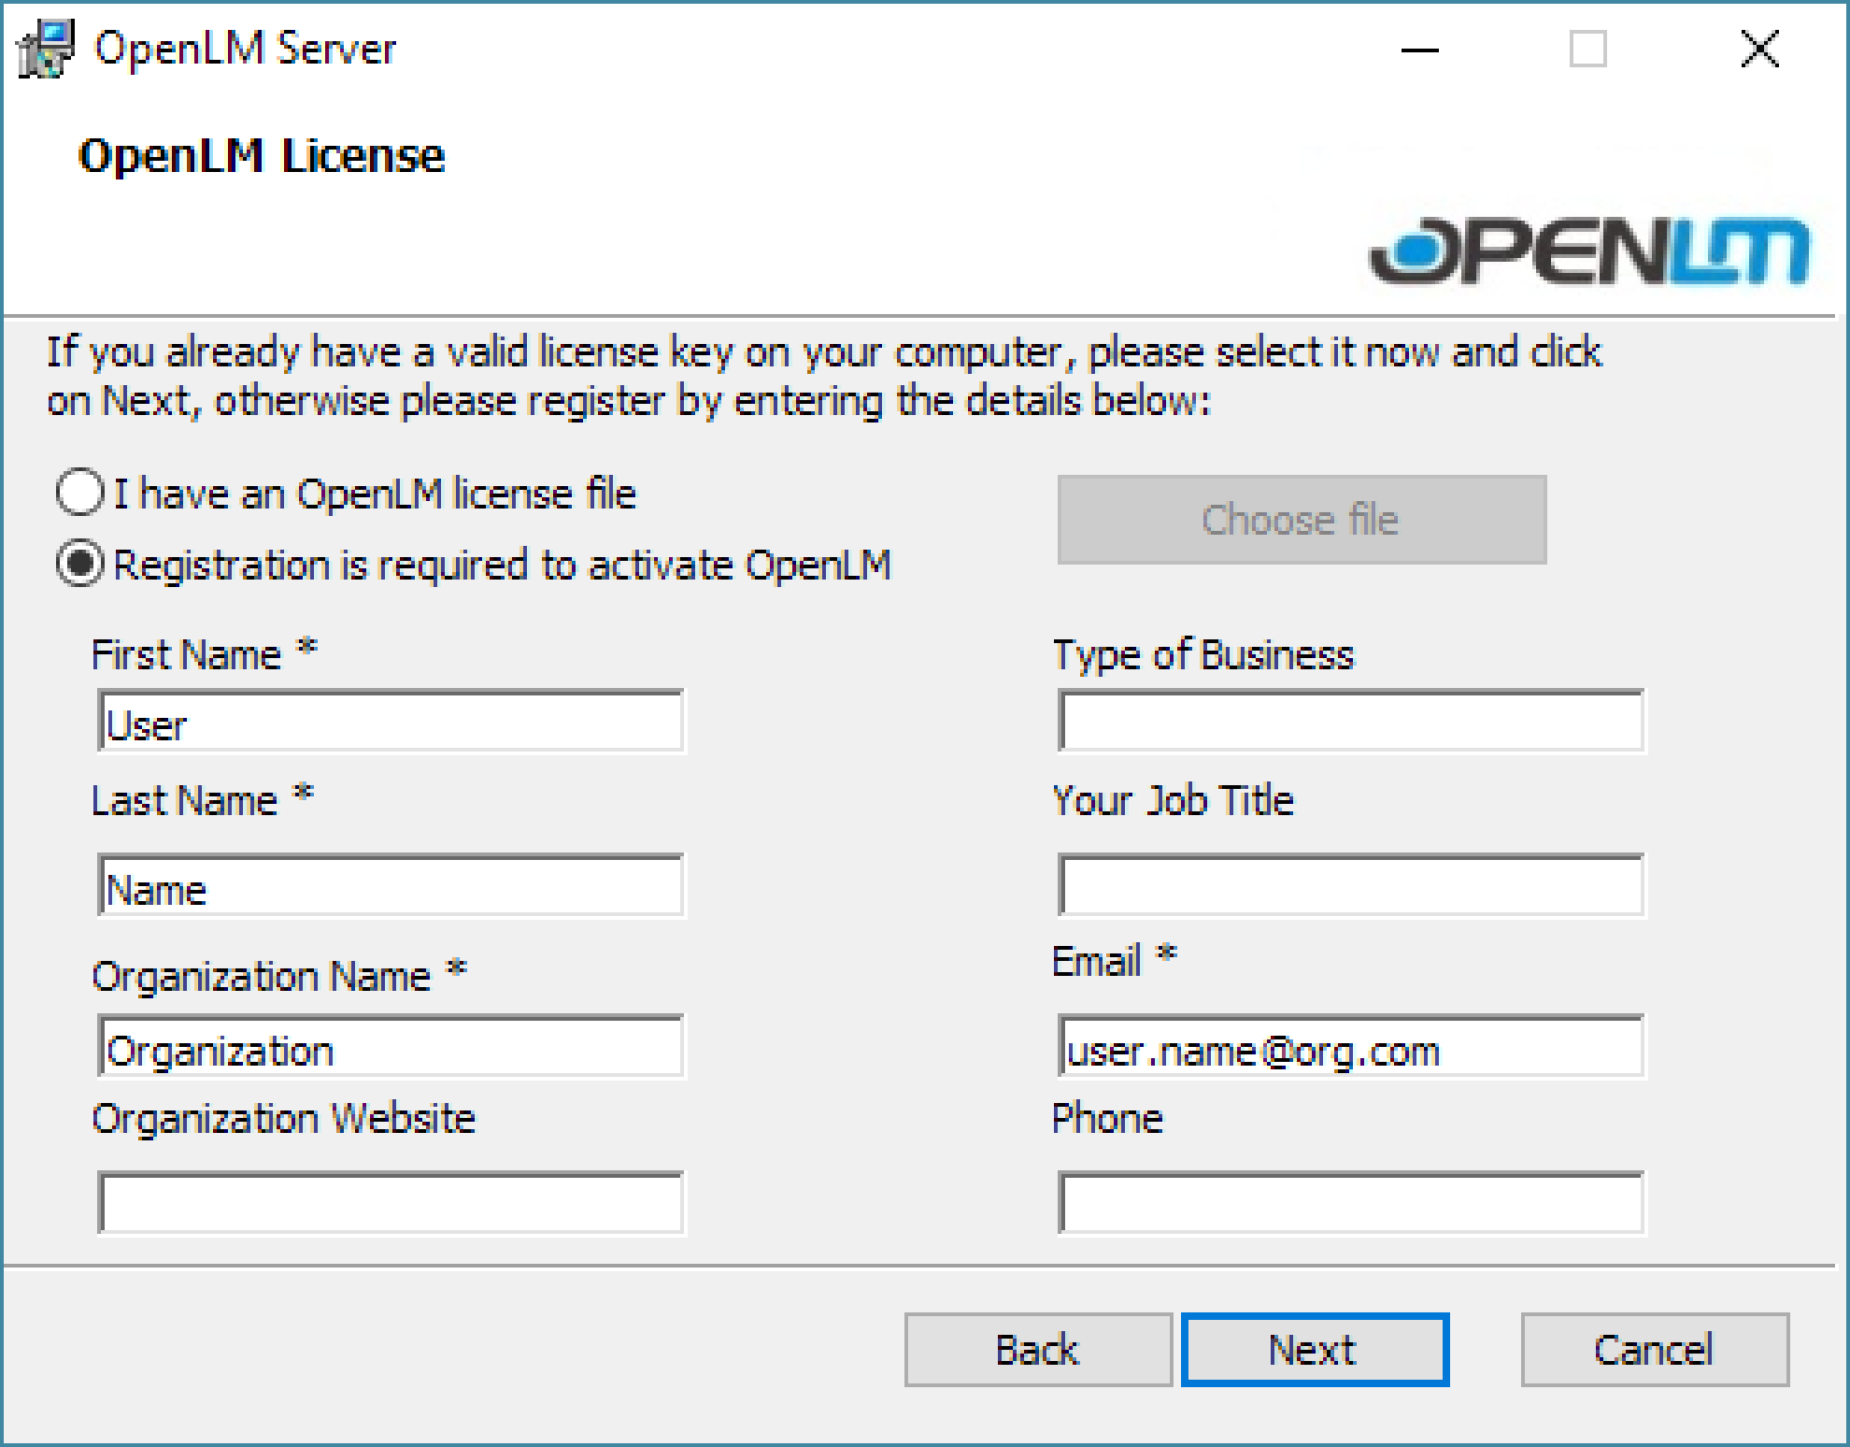Click the Organization Website field
This screenshot has height=1447, width=1850.
coord(391,1203)
